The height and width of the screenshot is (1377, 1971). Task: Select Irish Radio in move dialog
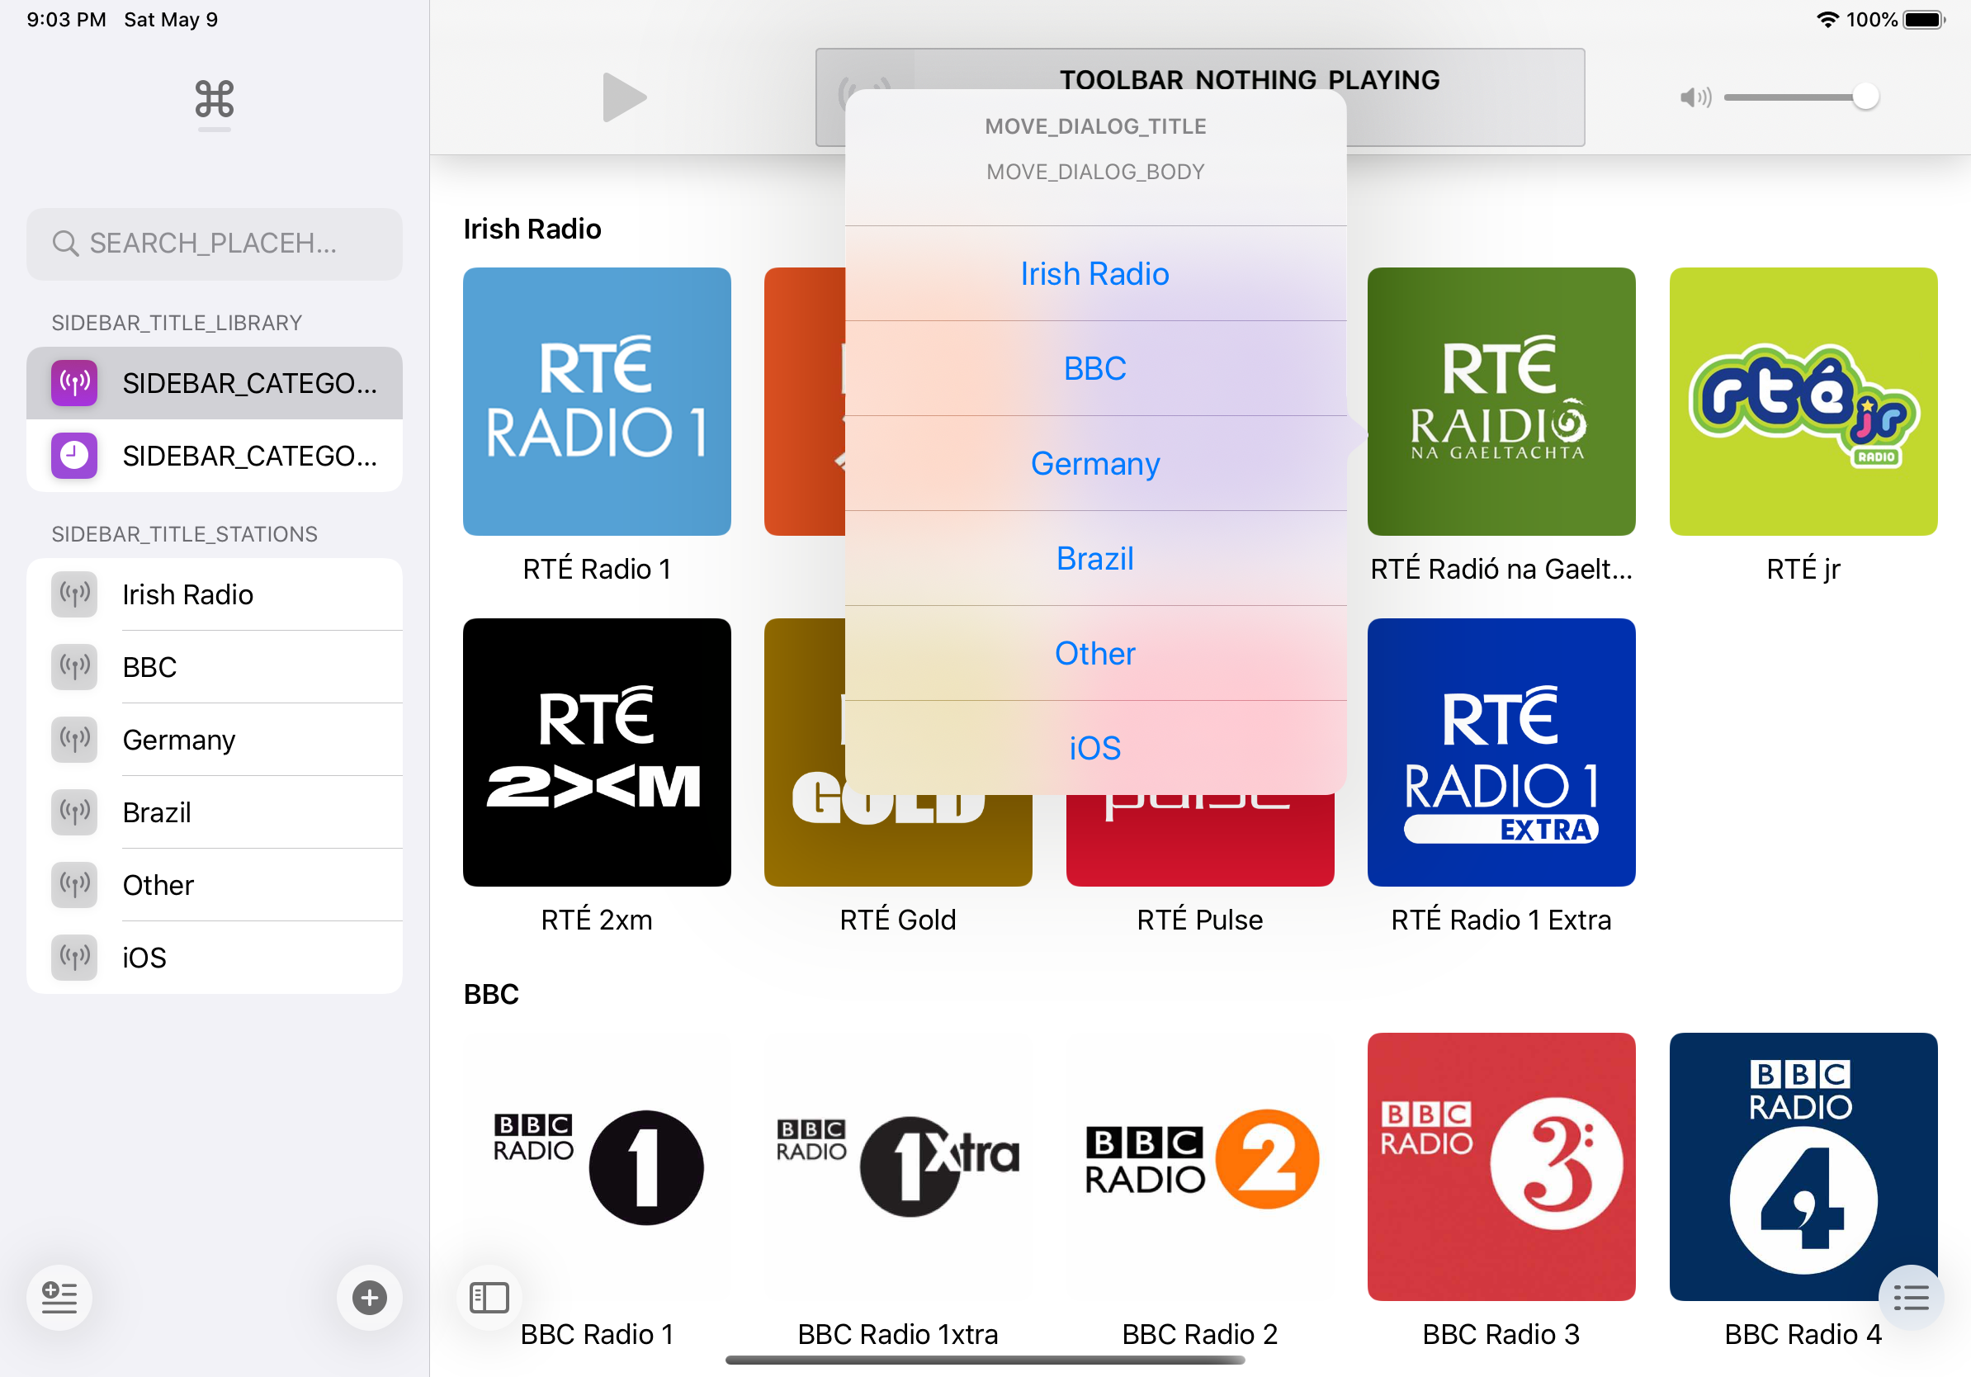(x=1094, y=274)
